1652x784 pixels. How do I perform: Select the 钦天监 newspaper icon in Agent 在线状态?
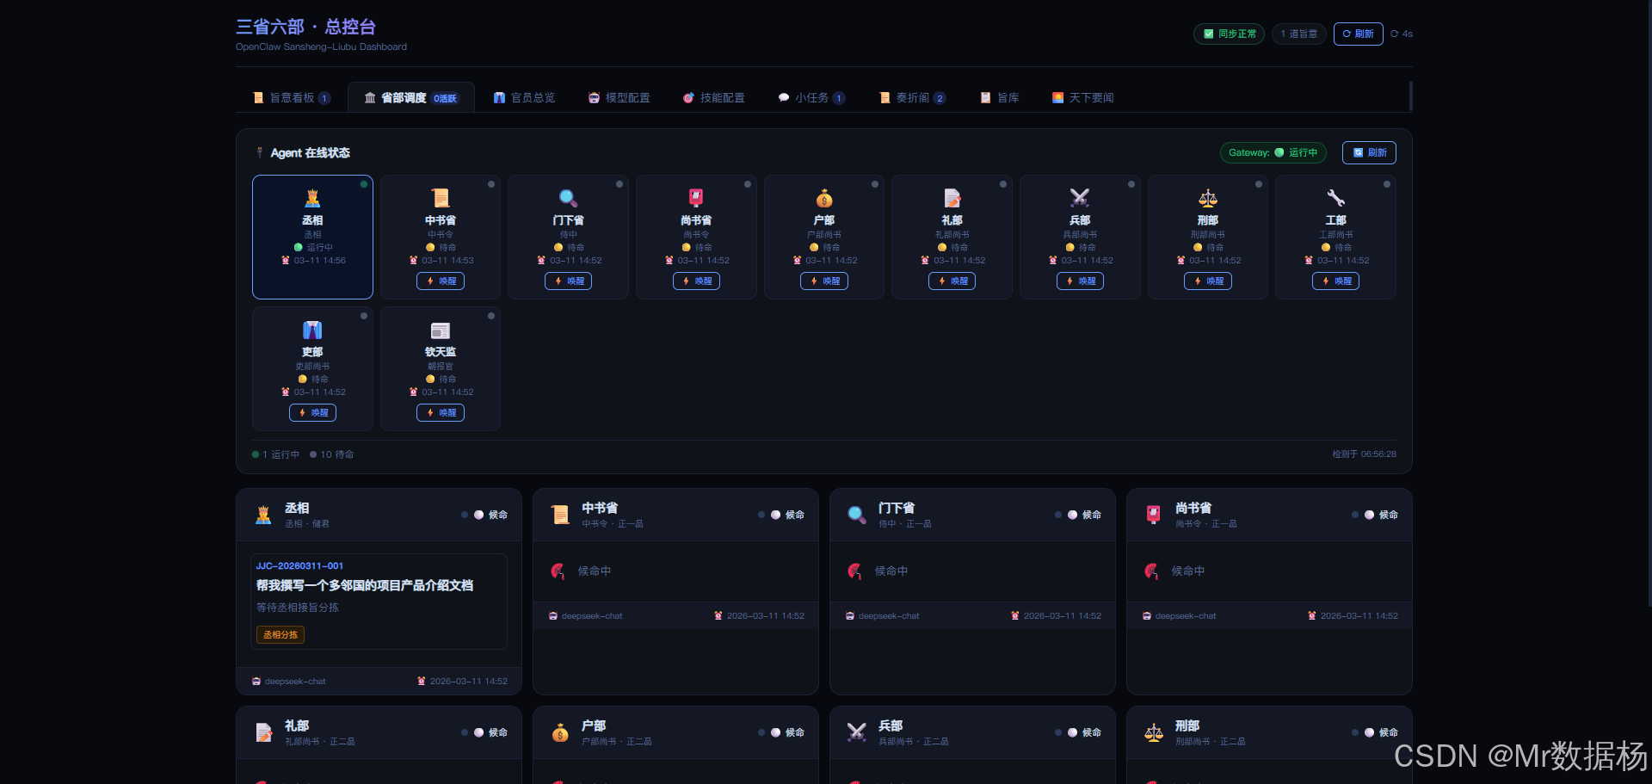[x=441, y=330]
